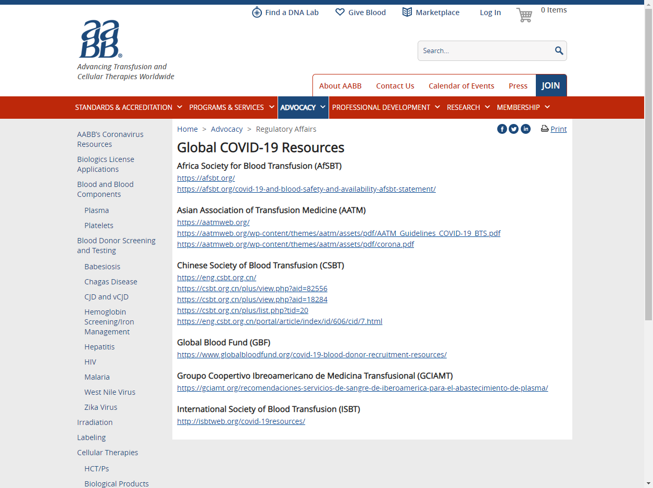Image resolution: width=653 pixels, height=488 pixels.
Task: Open the Advocacy menu
Action: coord(298,107)
